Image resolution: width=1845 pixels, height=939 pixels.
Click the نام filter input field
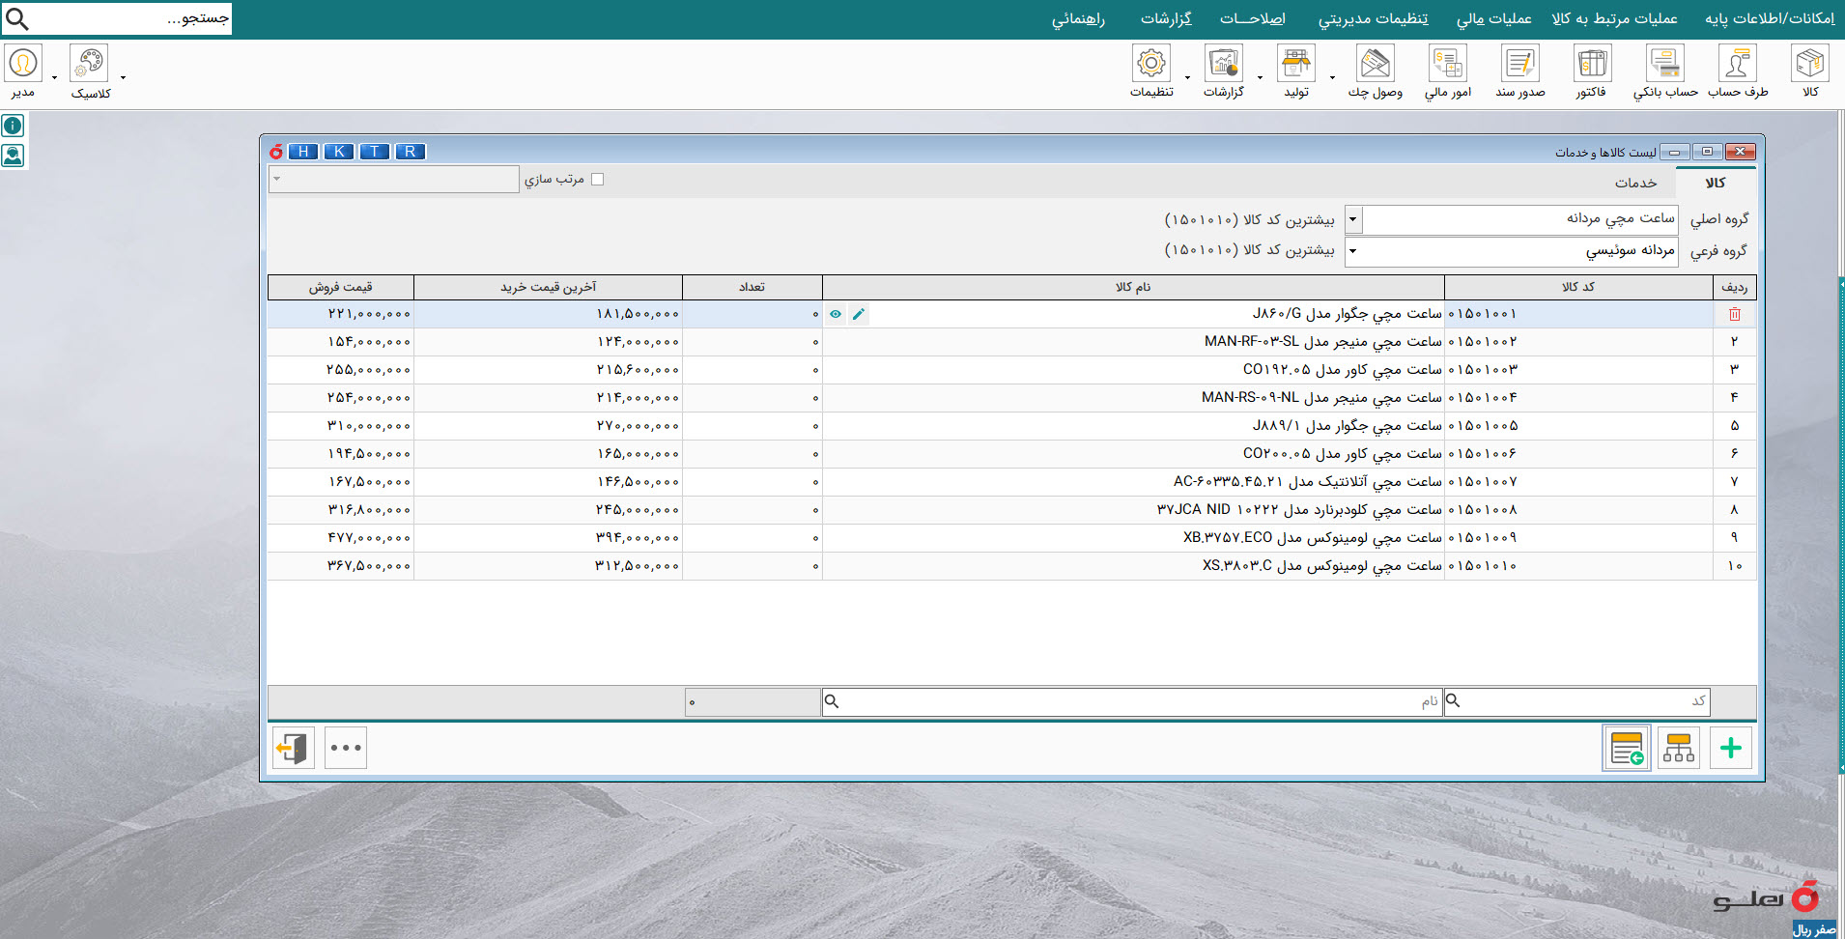point(1132,701)
